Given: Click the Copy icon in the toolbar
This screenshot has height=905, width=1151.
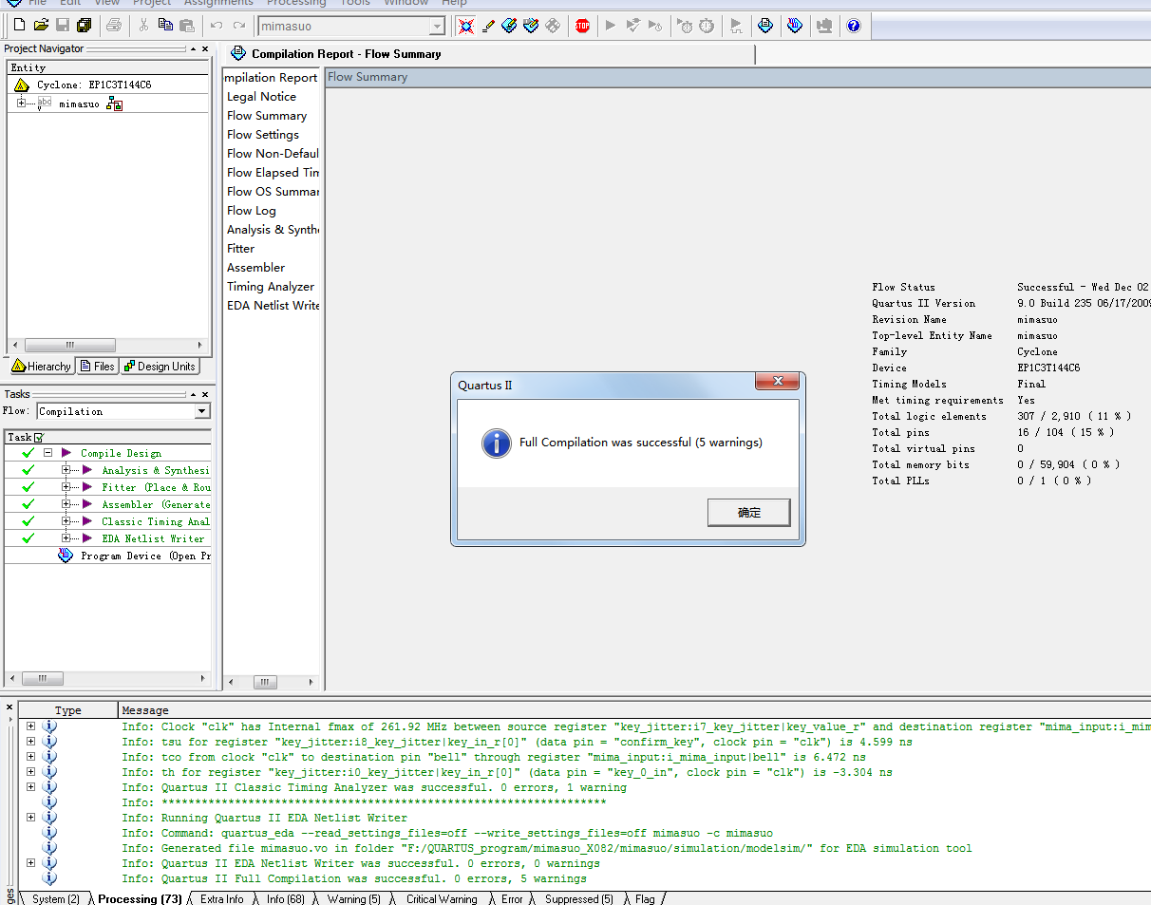Looking at the screenshot, I should pos(165,26).
